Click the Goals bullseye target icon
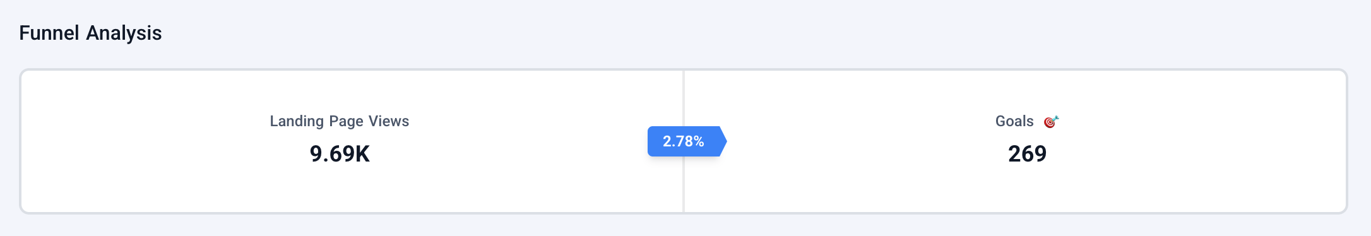1371x236 pixels. tap(1051, 121)
